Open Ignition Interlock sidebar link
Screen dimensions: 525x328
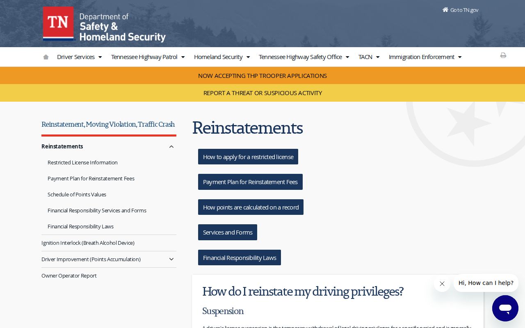pos(88,243)
